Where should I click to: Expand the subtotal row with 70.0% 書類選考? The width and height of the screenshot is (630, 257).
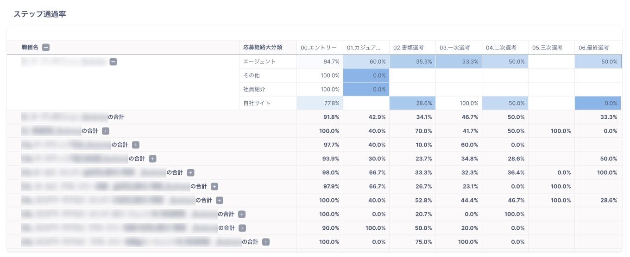click(105, 131)
